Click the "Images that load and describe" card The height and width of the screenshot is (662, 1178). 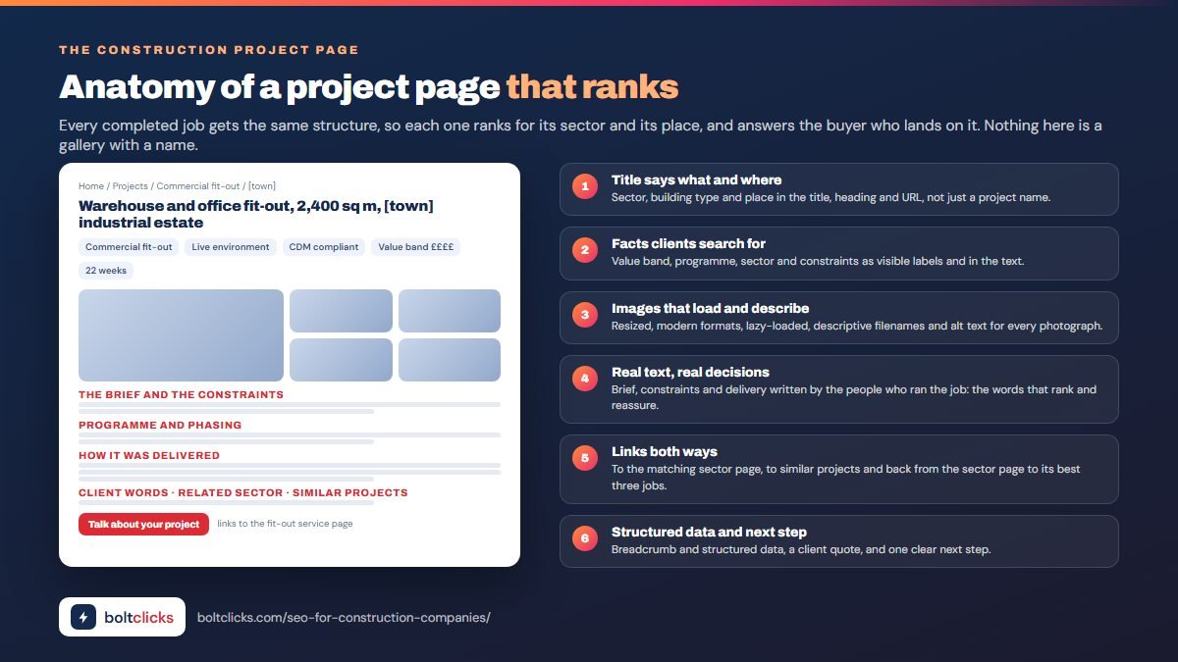[838, 317]
